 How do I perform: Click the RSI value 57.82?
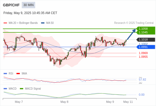click(142, 80)
